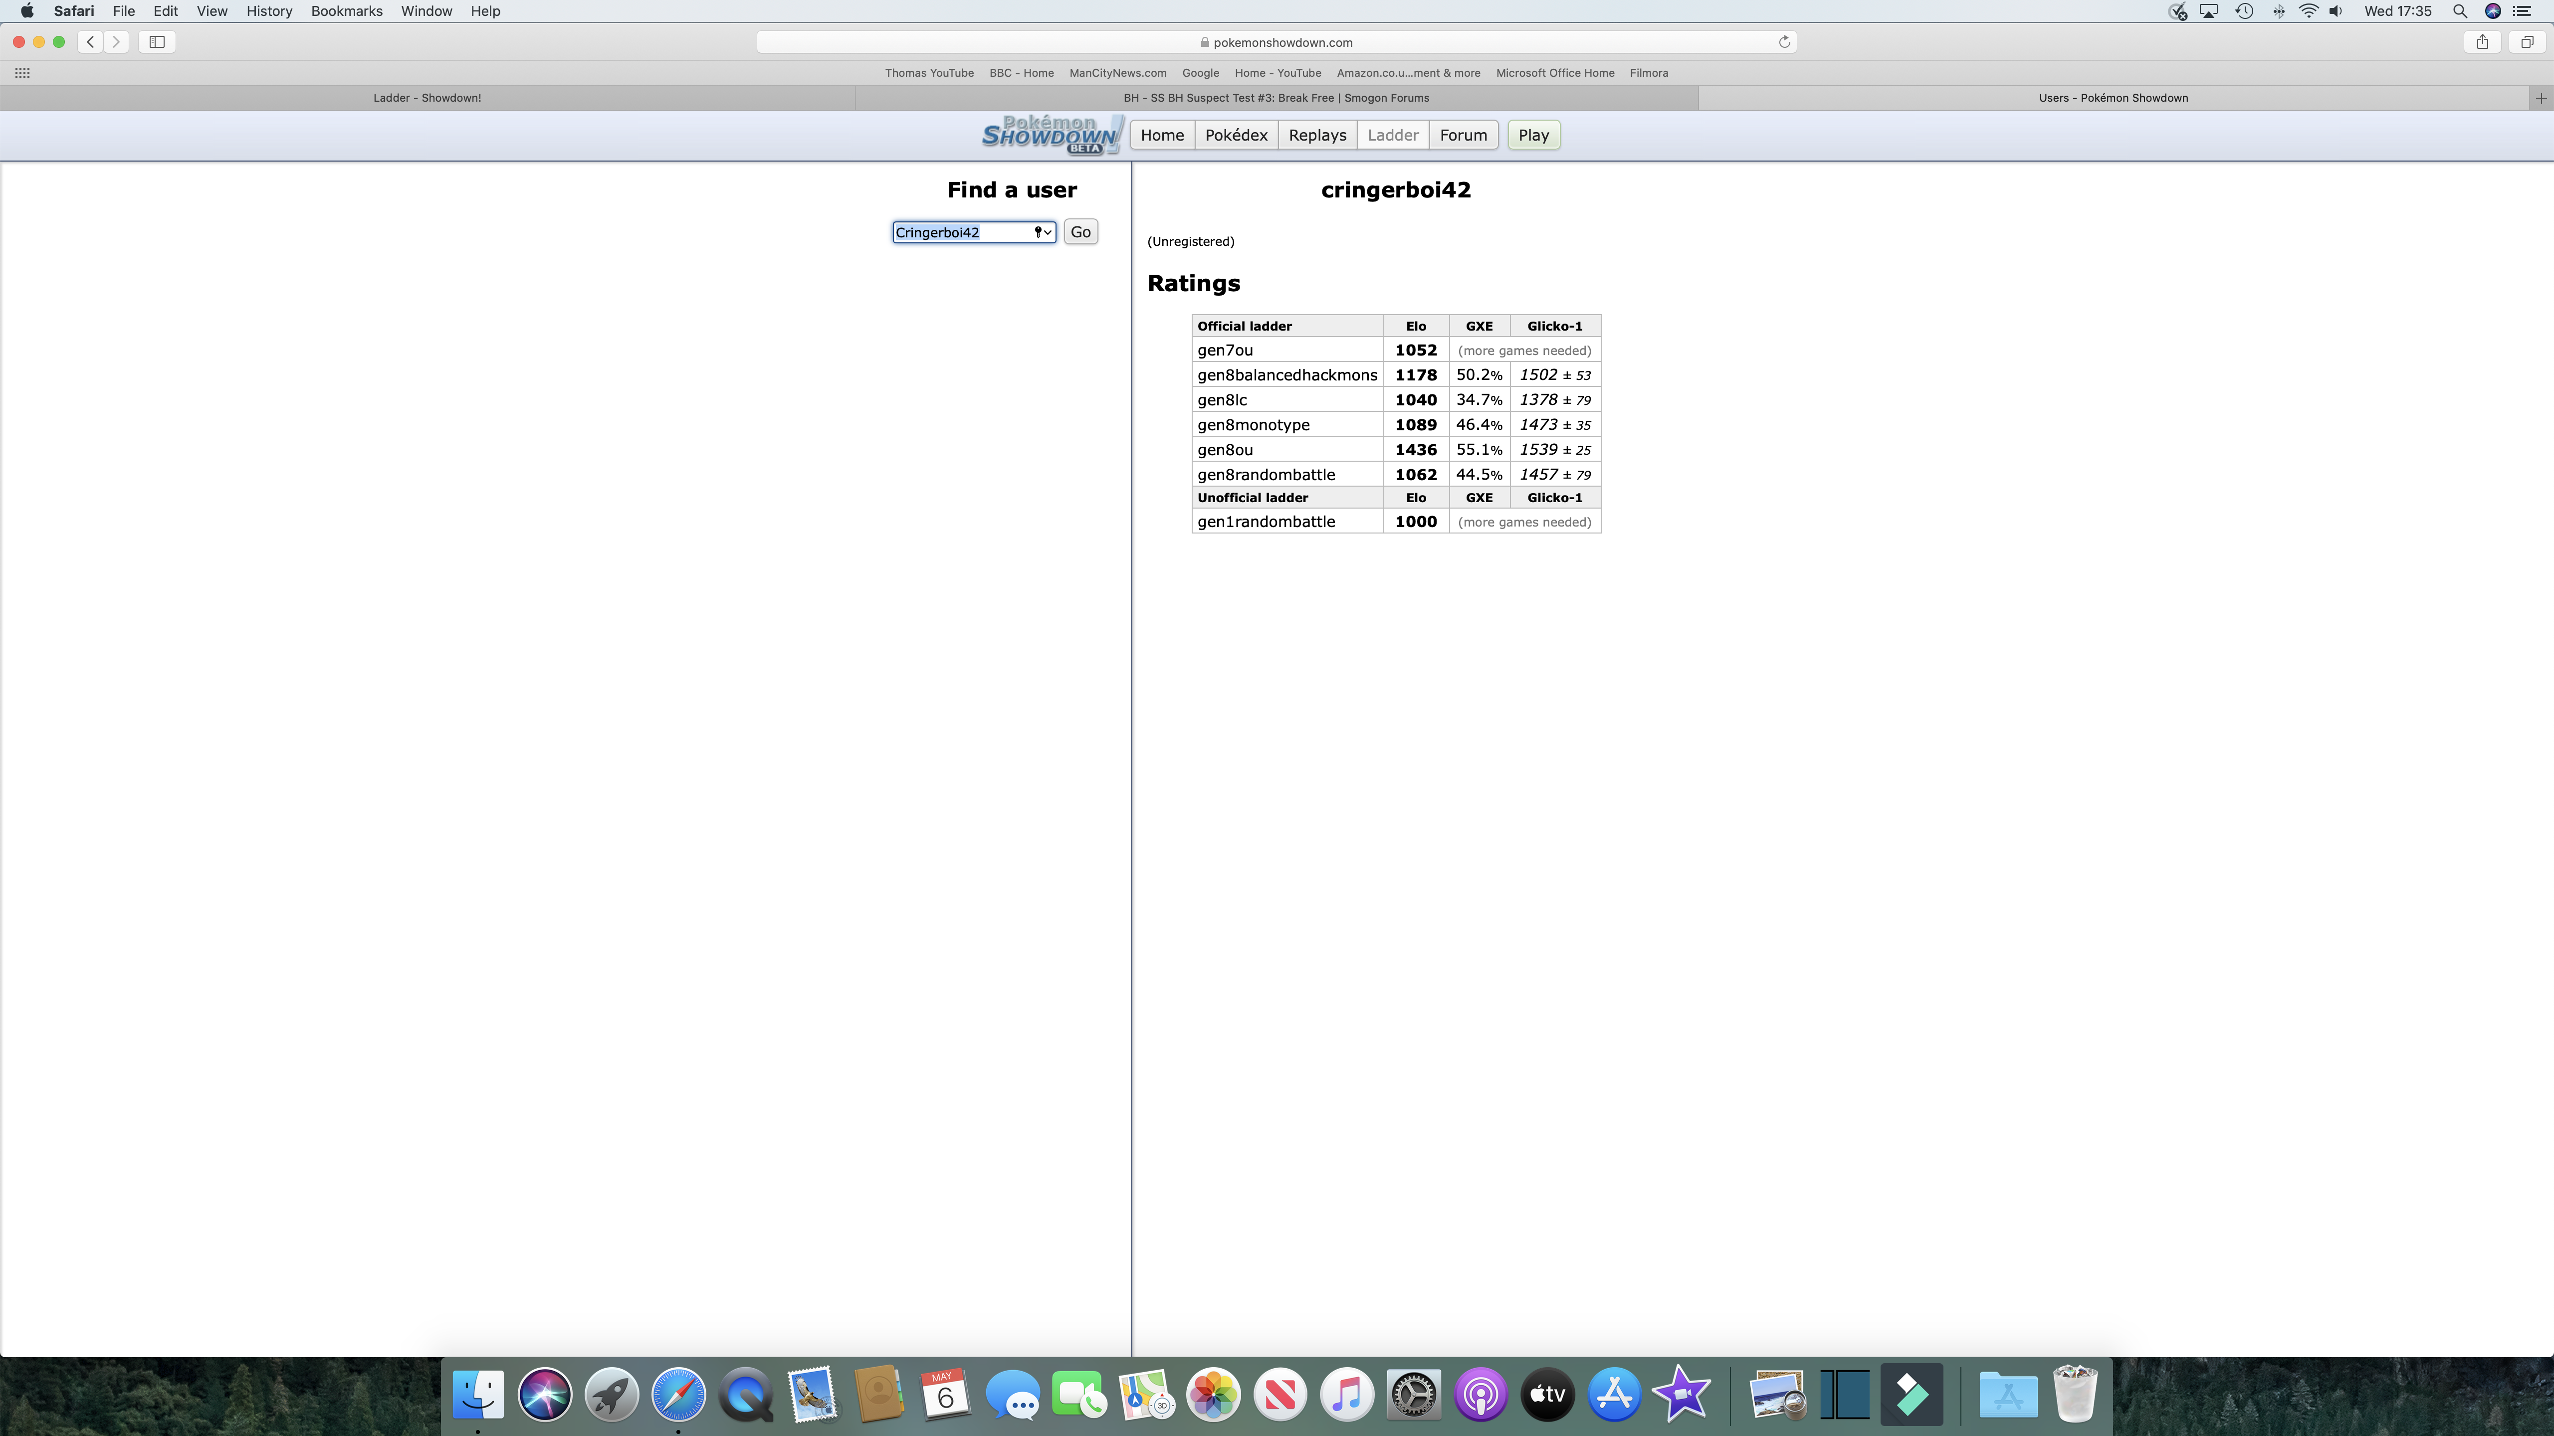
Task: Open QuickTime Player from the dock
Action: coord(746,1395)
